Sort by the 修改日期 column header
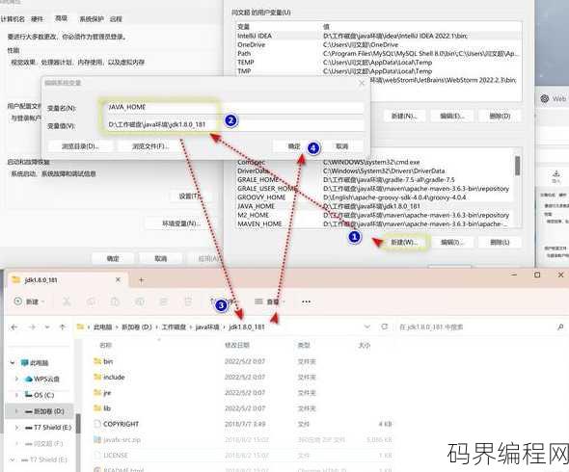 click(236, 345)
